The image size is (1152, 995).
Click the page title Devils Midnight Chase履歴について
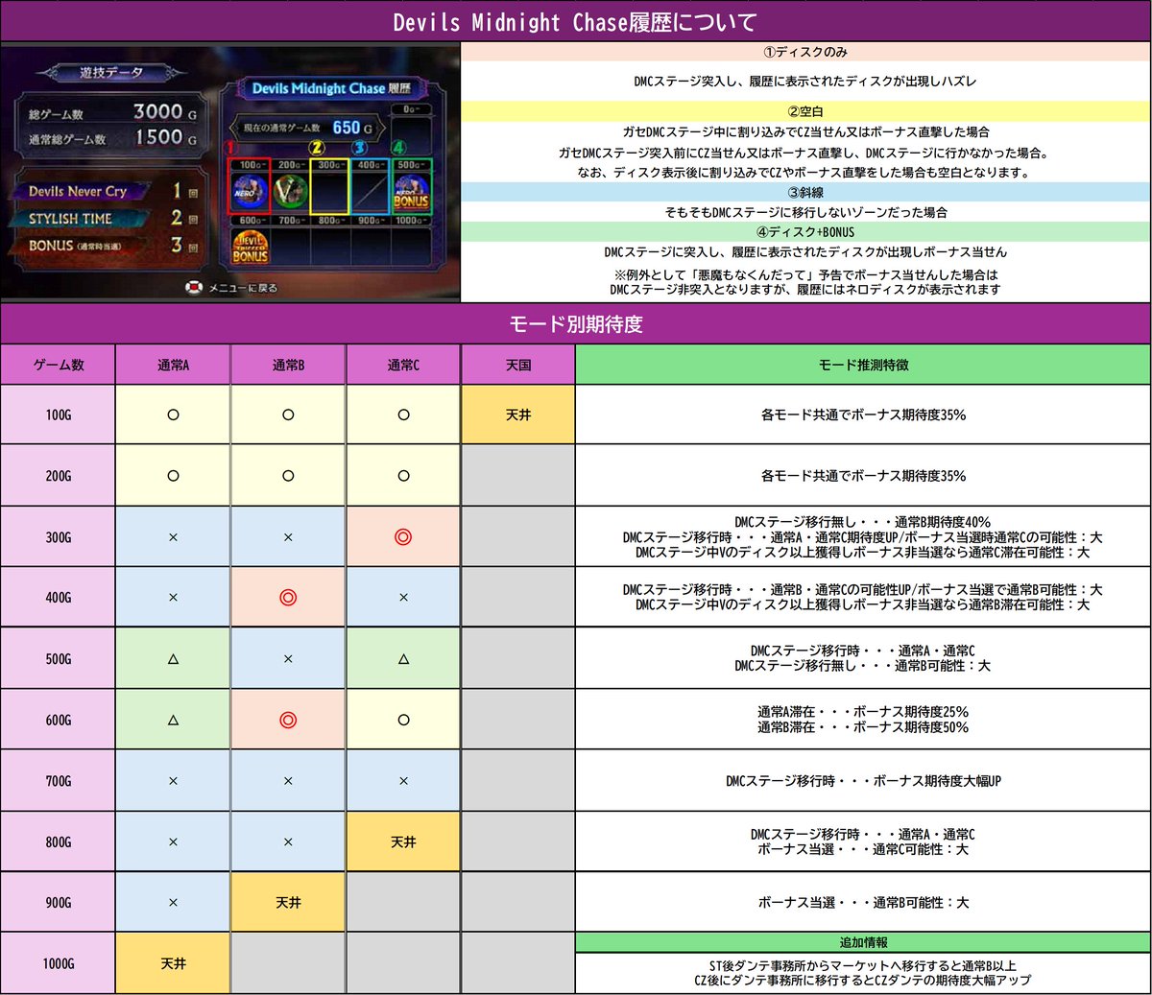(x=575, y=21)
